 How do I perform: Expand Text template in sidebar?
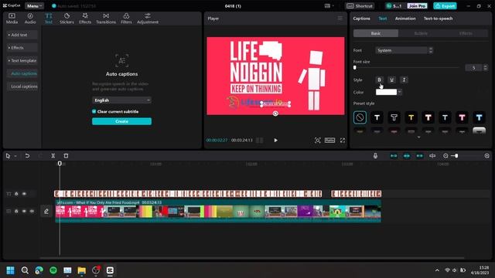click(x=22, y=60)
